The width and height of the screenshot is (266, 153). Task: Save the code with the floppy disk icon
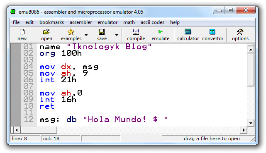point(102,32)
